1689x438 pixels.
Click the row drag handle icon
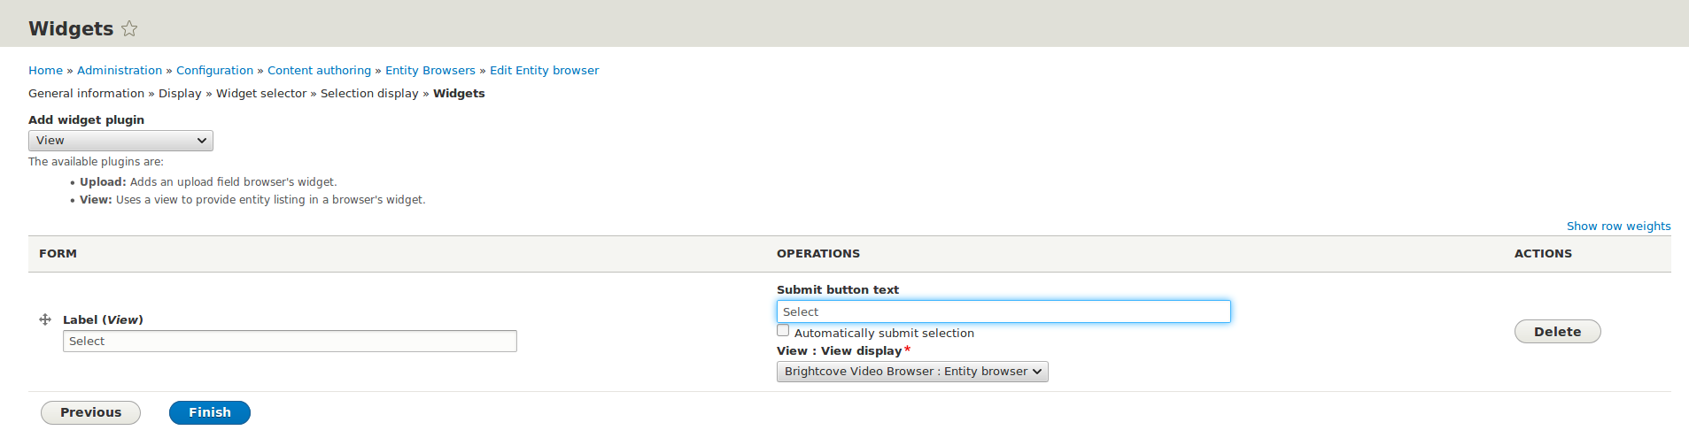point(45,319)
